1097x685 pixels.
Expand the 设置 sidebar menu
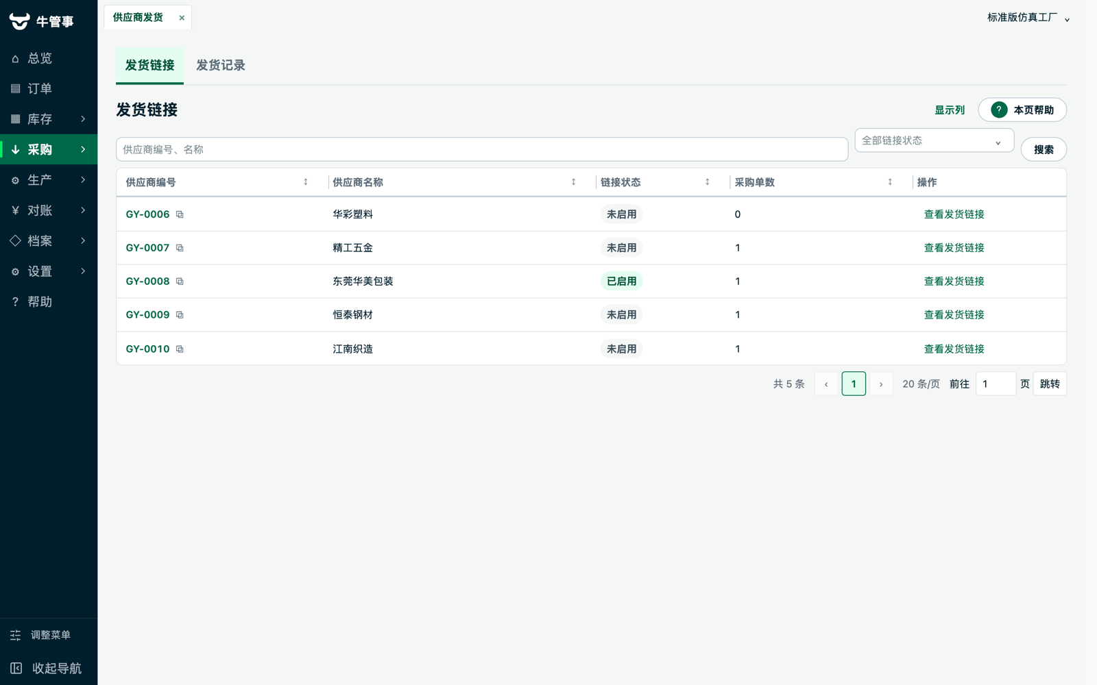49,271
